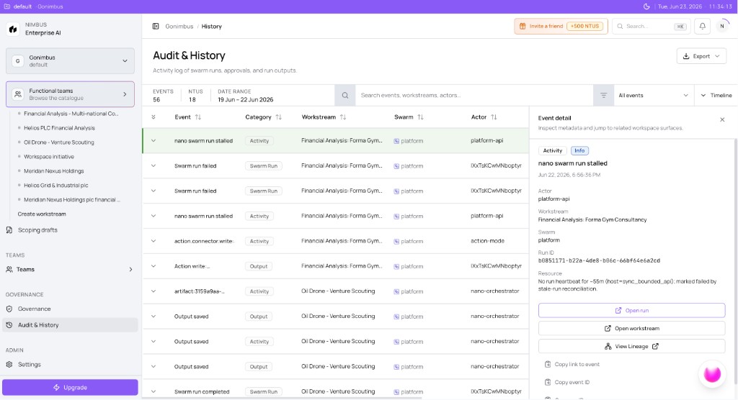Click the Copy link to event icon
The width and height of the screenshot is (738, 400).
(548, 364)
